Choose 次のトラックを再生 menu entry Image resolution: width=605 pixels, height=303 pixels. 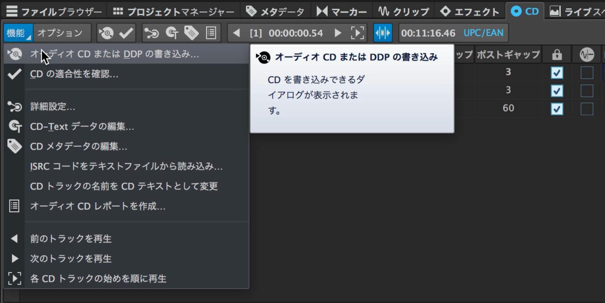[x=126, y=259]
